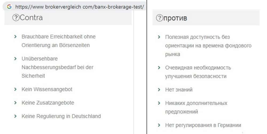This screenshot has height=134, width=267.
Task: Click the Keine Zusatzangebote list entry
Action: pyautogui.click(x=48, y=103)
